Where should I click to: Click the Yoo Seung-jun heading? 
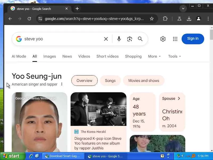[x=37, y=76]
